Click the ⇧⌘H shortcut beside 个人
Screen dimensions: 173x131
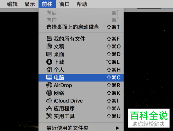coord(113,70)
